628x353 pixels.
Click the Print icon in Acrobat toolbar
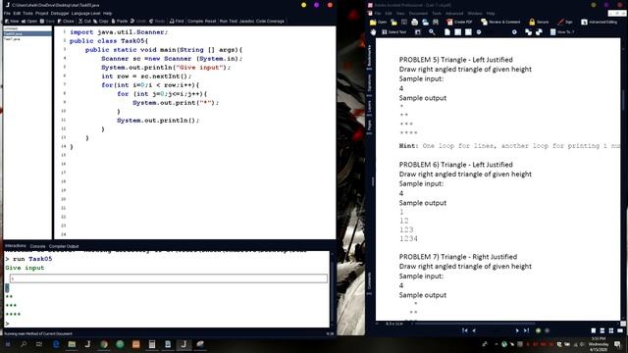(x=414, y=22)
